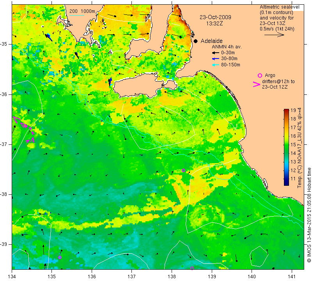Click the magenta drifter chevron legend symbol

257,84
